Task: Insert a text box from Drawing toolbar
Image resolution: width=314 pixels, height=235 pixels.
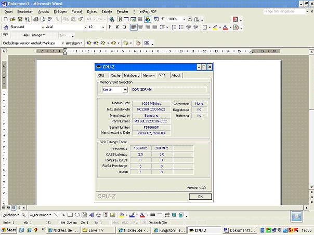Action: pos(84,215)
